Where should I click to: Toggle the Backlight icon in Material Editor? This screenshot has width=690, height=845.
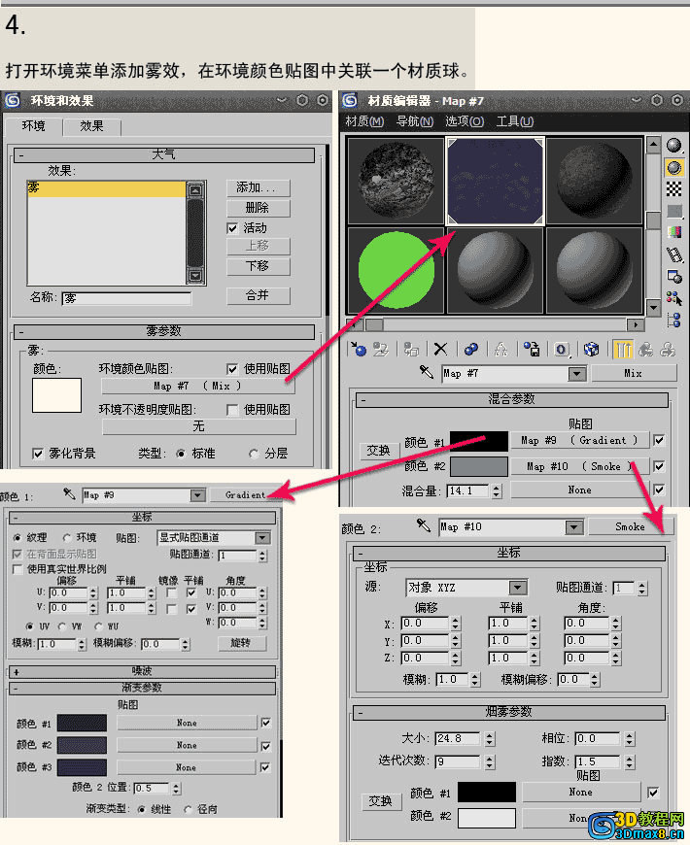[673, 168]
